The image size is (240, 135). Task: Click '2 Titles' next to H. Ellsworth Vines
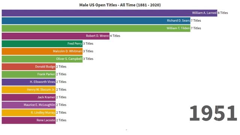[x=61, y=82]
